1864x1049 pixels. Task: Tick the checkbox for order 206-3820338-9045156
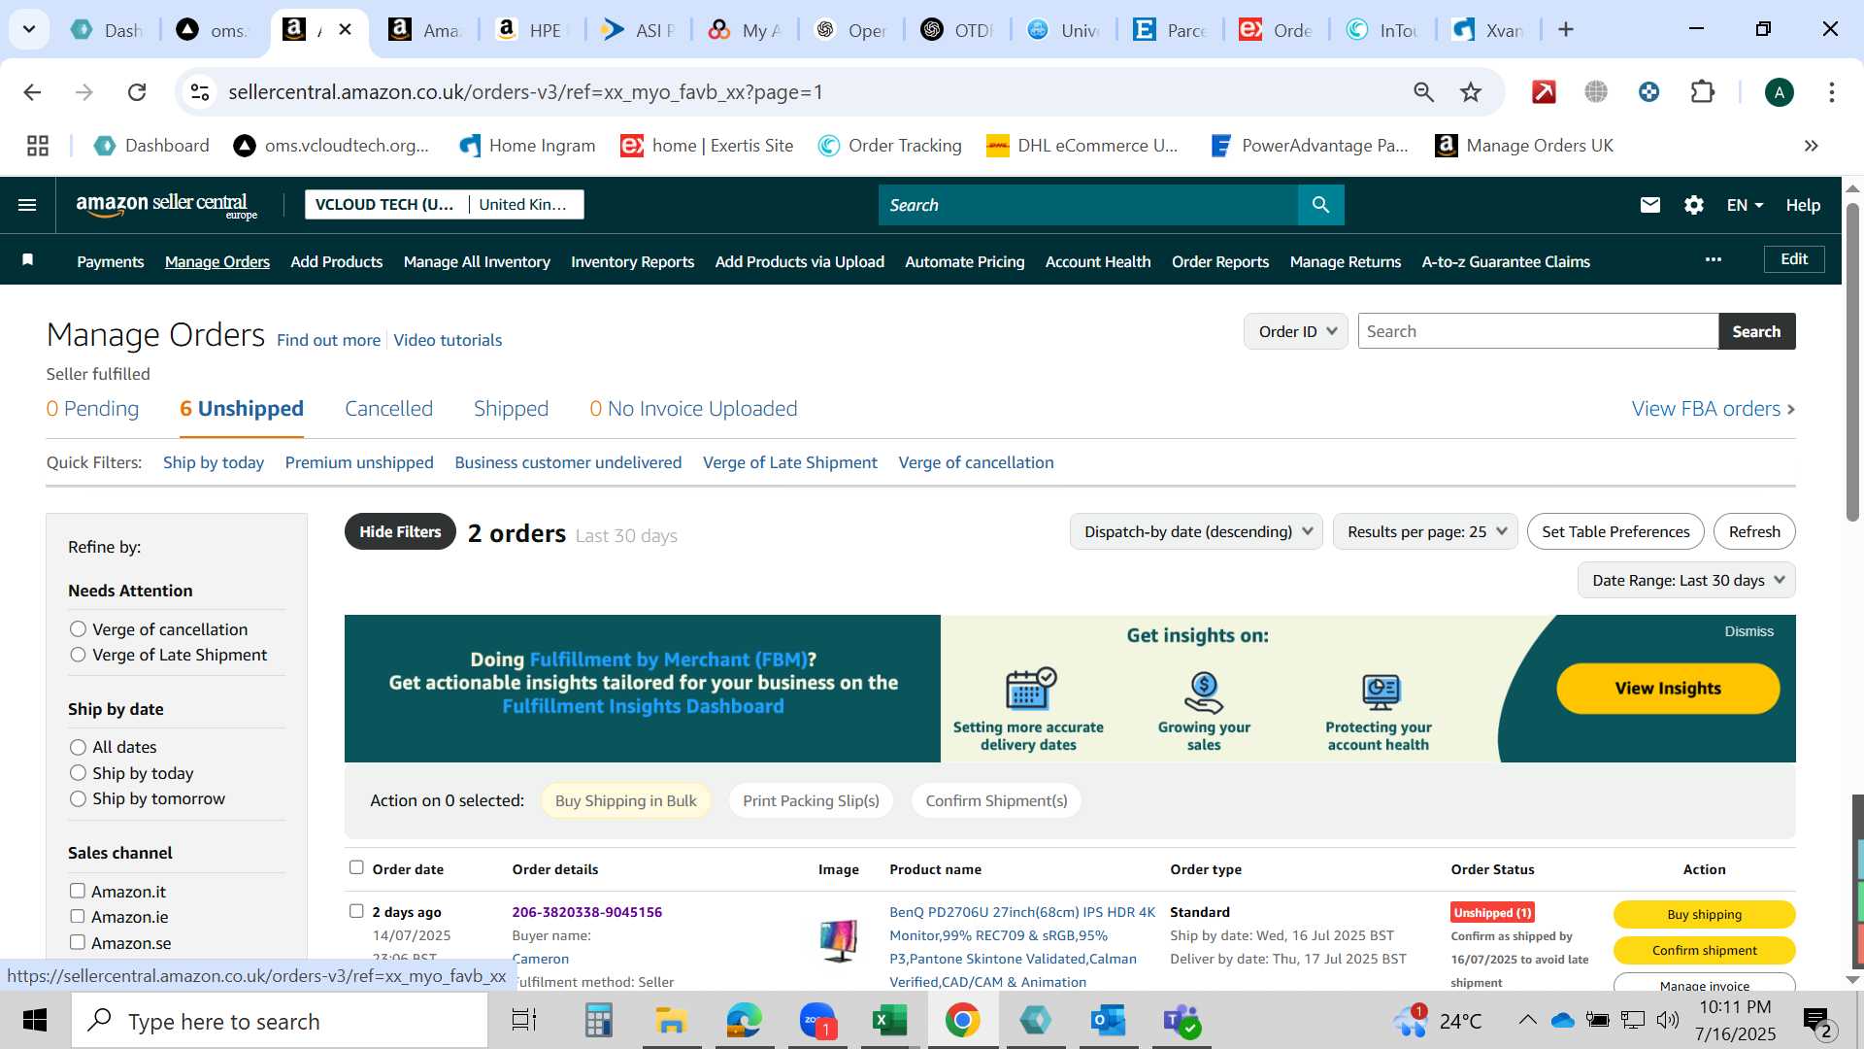356,911
